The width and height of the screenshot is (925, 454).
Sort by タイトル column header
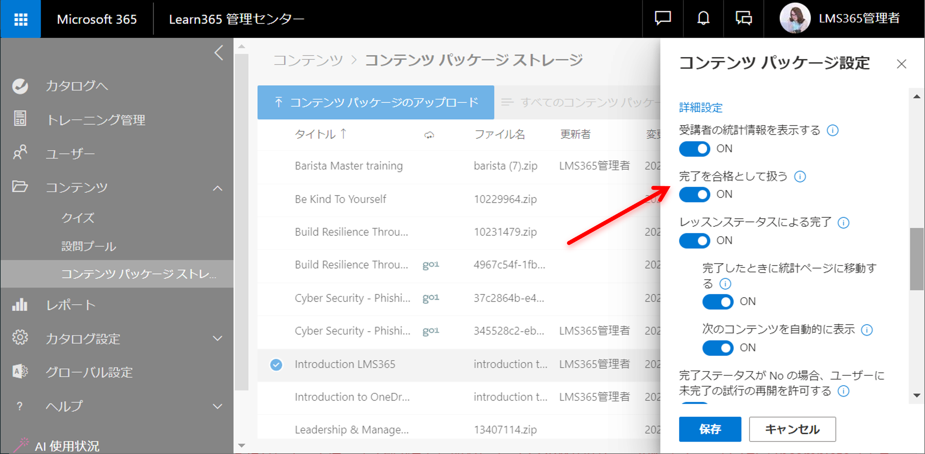[321, 134]
